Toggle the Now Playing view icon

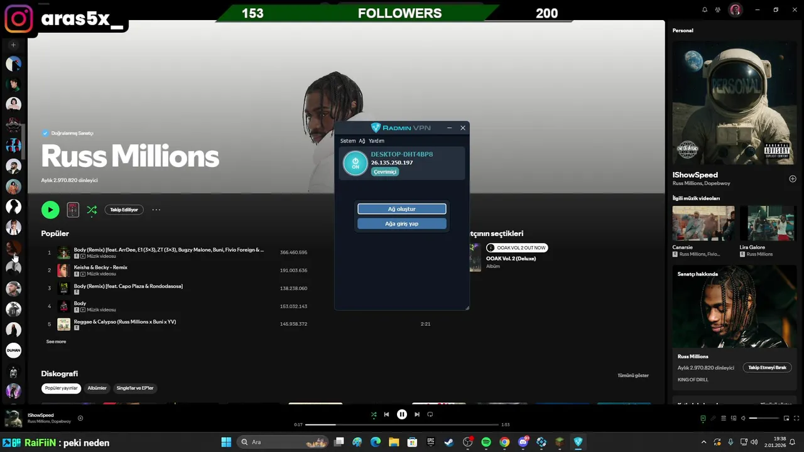703,418
